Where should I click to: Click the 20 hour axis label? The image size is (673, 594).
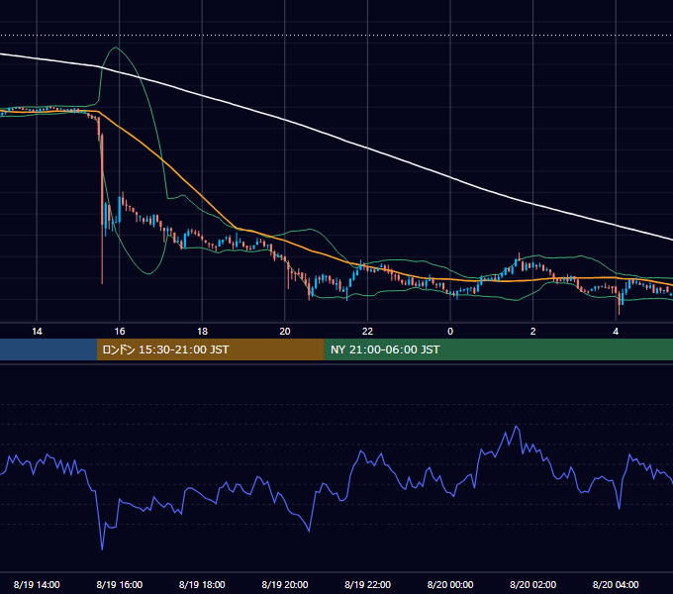point(285,332)
